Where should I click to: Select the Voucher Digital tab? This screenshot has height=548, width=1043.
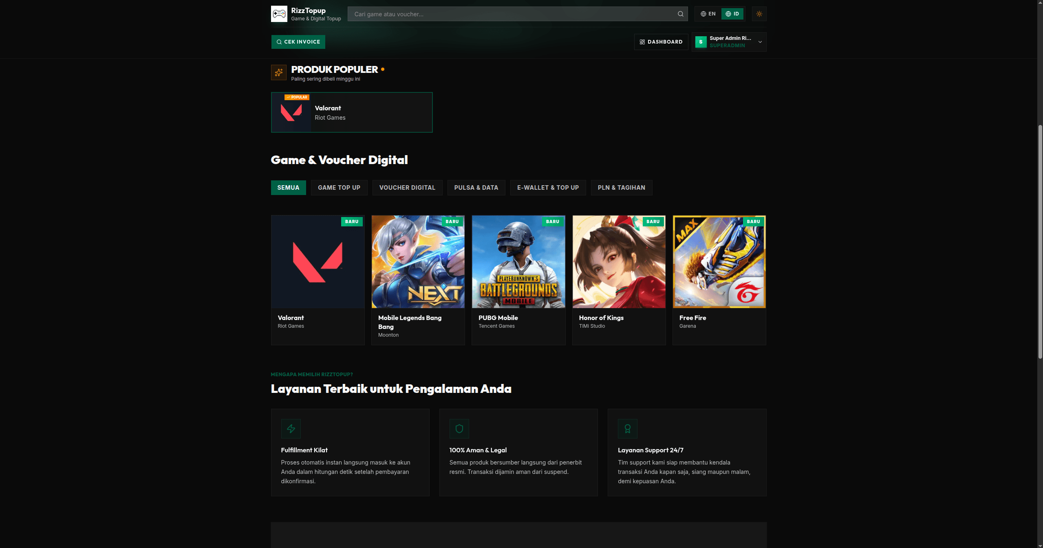tap(407, 188)
